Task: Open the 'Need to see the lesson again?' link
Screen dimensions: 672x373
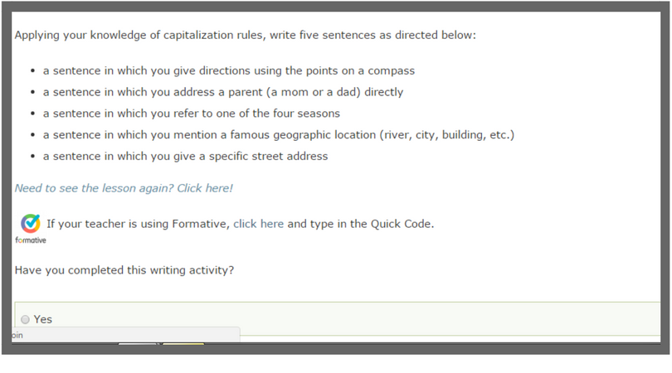Action: [x=124, y=188]
